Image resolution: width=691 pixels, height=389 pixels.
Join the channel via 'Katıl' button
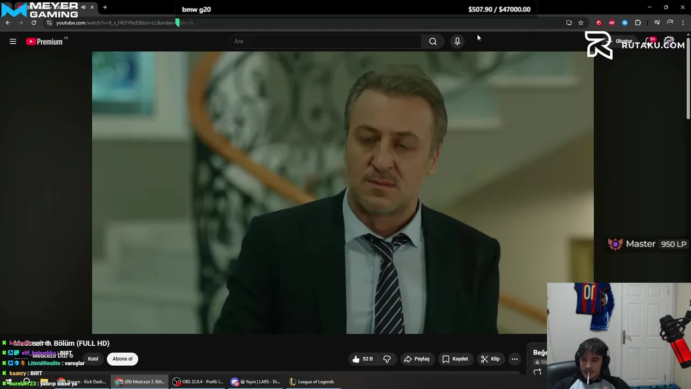tap(93, 359)
